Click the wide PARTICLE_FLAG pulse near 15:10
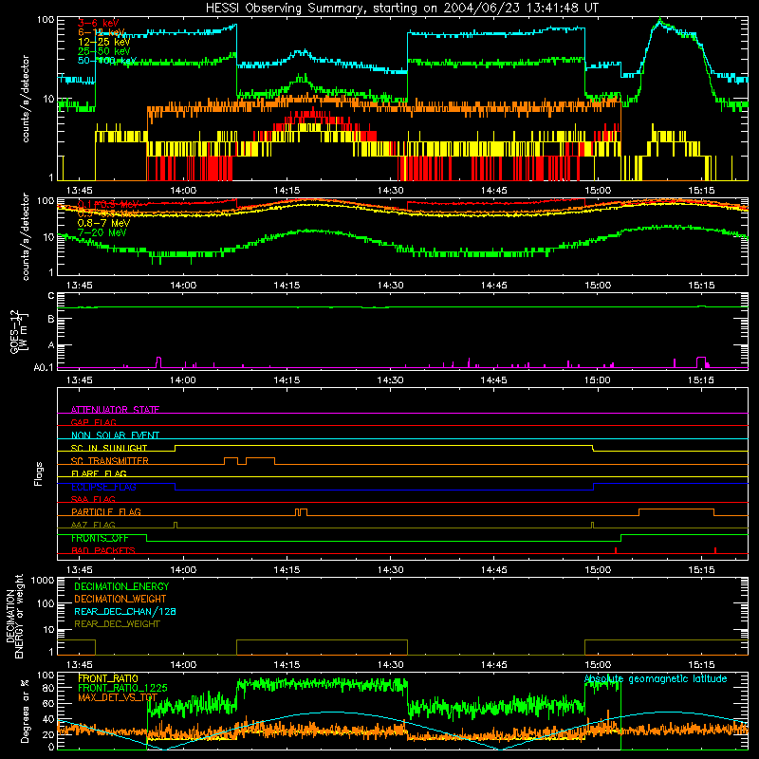The image size is (759, 759). click(x=676, y=512)
